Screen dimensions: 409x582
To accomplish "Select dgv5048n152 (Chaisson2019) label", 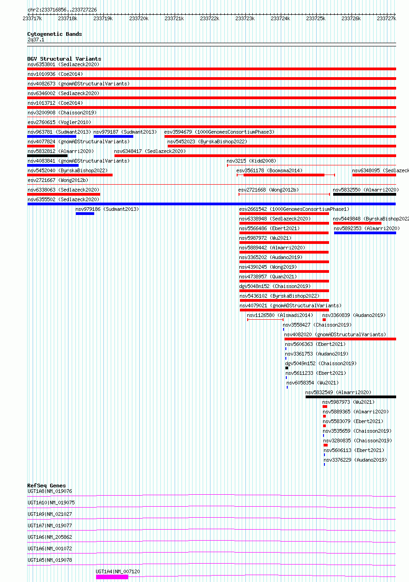I will 275,286.
